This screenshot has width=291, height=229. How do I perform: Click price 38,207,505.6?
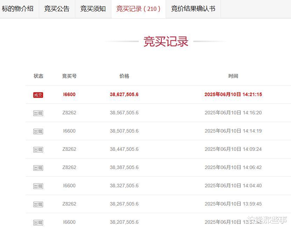[x=124, y=222]
